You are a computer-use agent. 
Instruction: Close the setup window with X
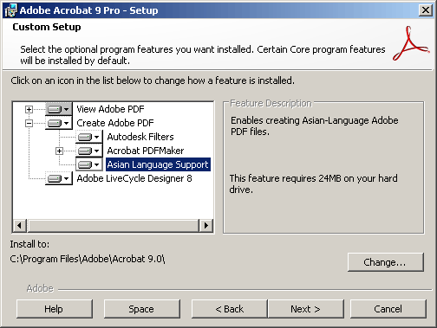pyautogui.click(x=426, y=10)
